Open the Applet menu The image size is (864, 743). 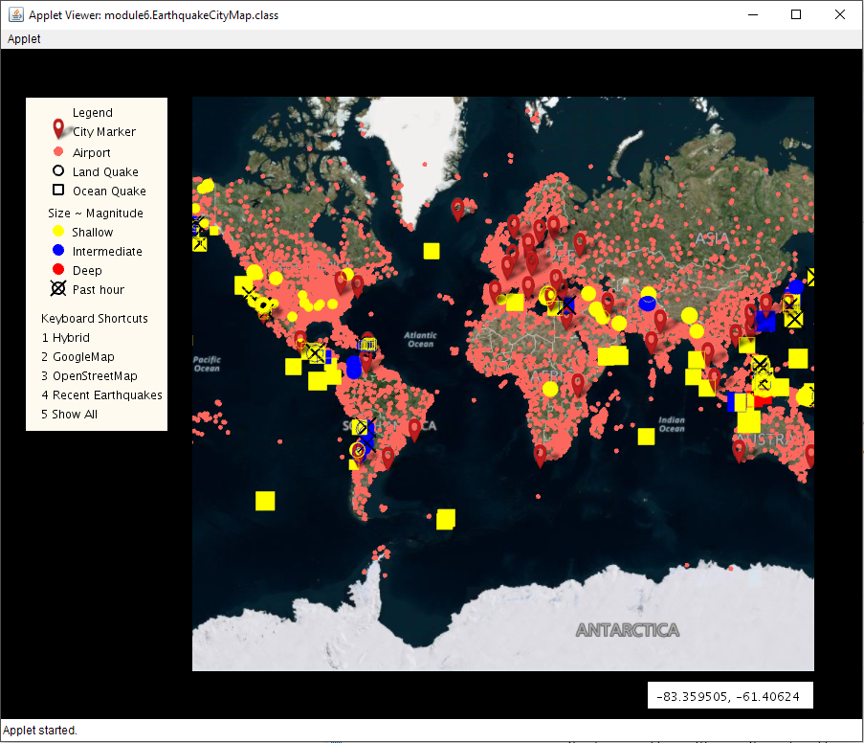coord(23,38)
